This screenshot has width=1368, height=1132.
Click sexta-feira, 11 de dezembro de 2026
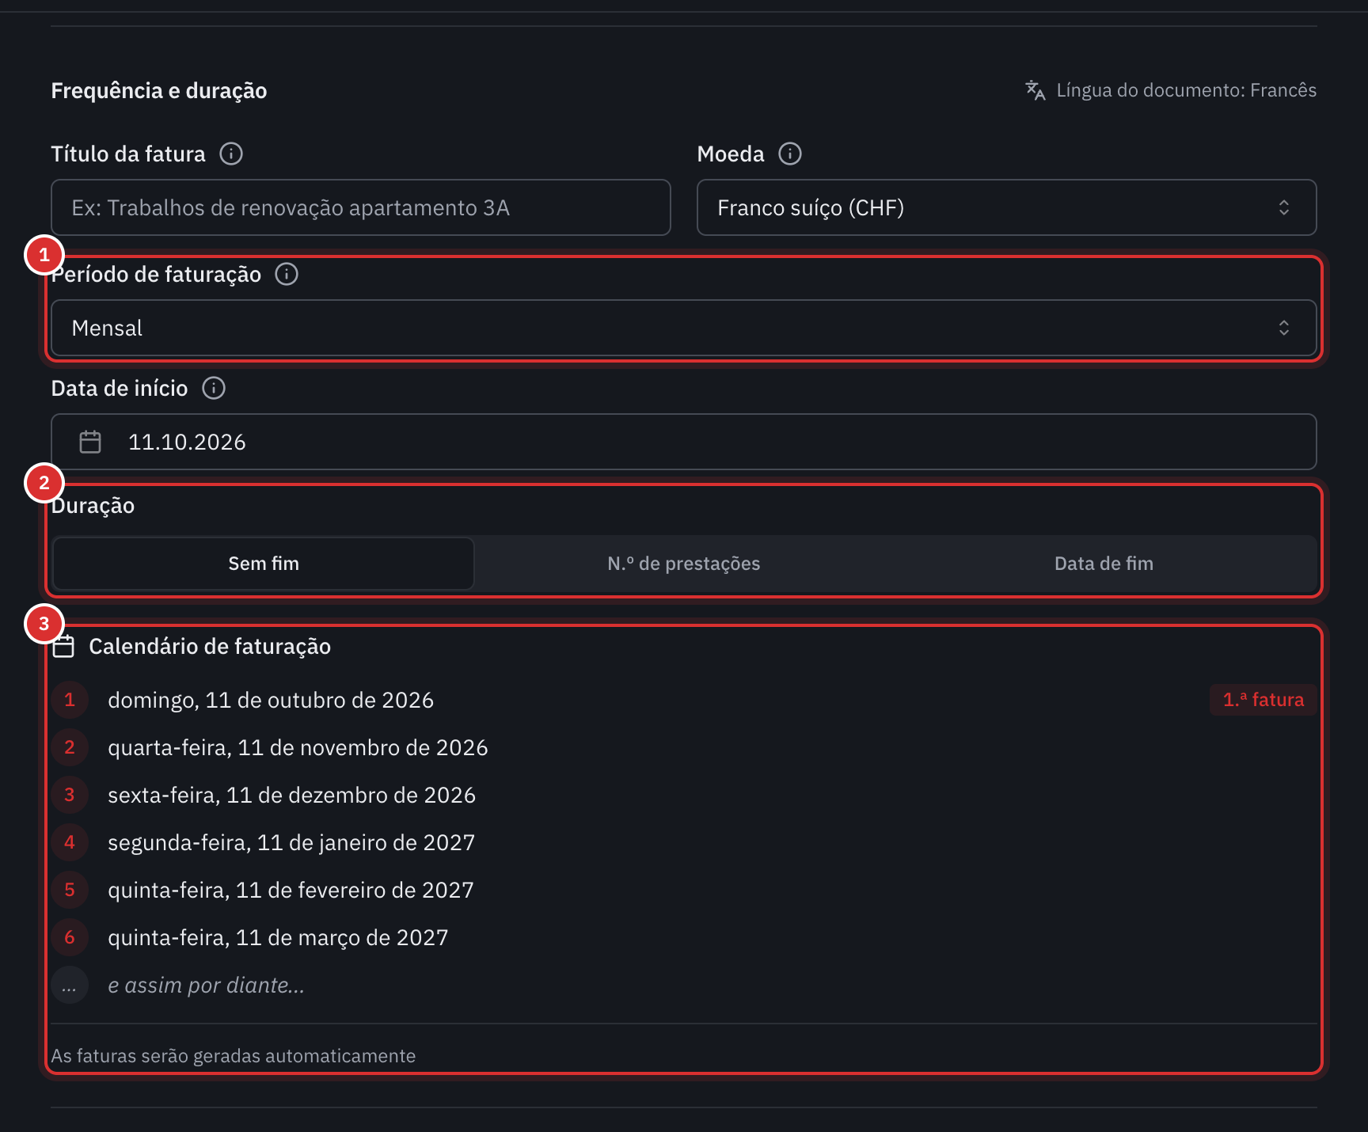coord(684,795)
